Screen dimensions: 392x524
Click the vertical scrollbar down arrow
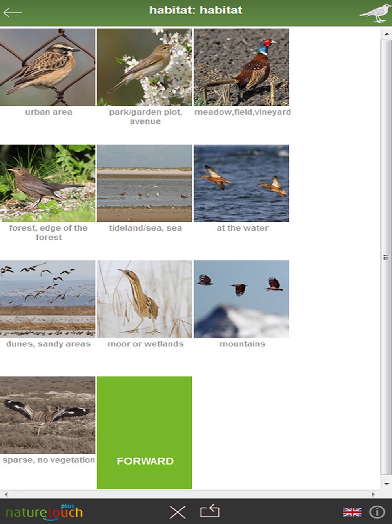(x=387, y=484)
